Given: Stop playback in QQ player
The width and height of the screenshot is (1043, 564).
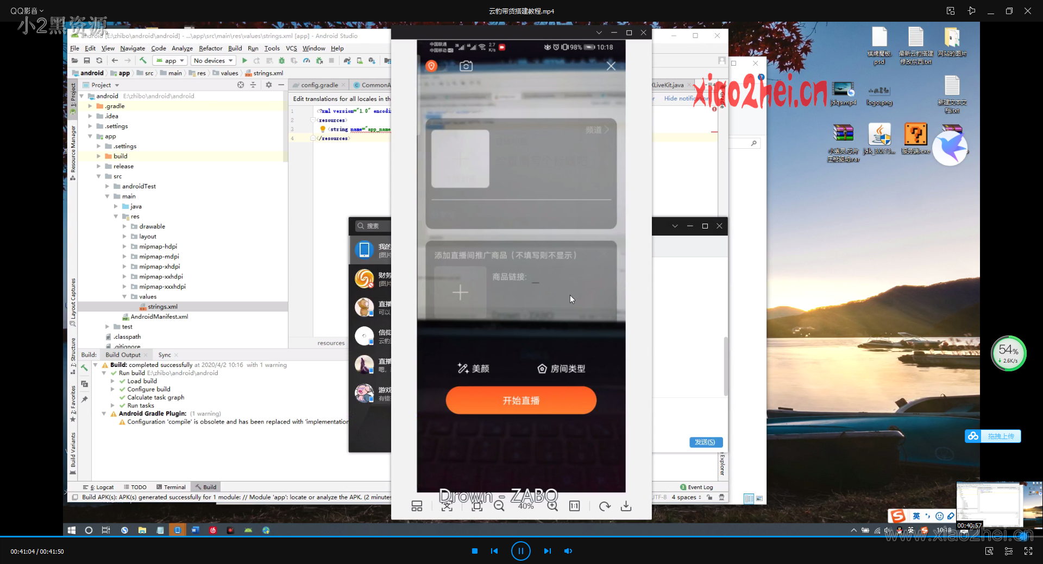Looking at the screenshot, I should click(x=475, y=551).
